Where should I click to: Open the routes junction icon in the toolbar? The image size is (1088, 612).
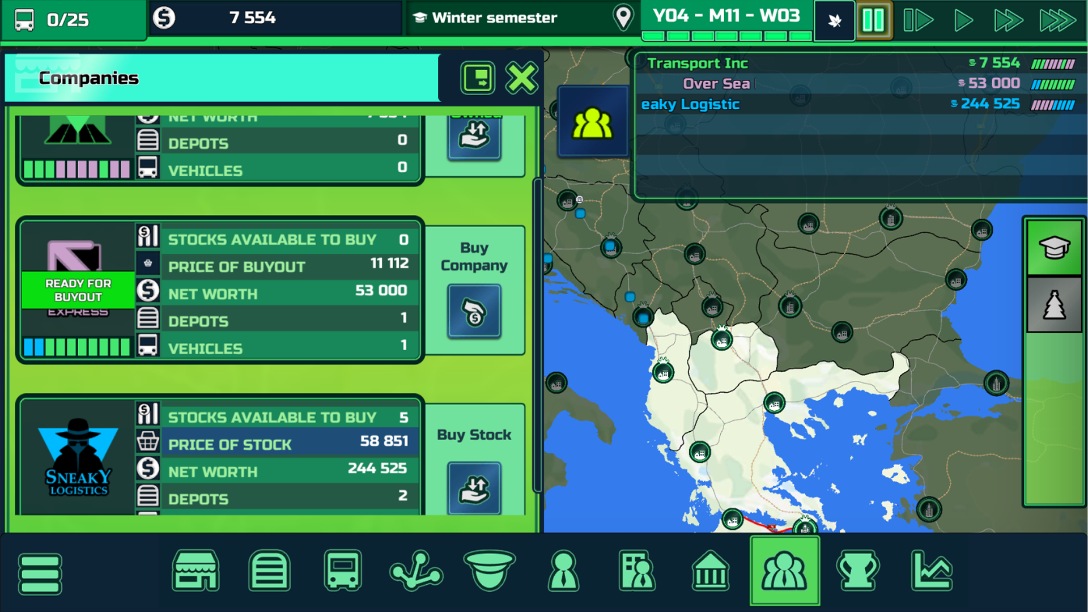416,571
